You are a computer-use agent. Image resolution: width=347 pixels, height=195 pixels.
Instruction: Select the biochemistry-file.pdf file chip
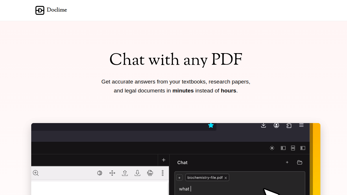click(x=207, y=178)
